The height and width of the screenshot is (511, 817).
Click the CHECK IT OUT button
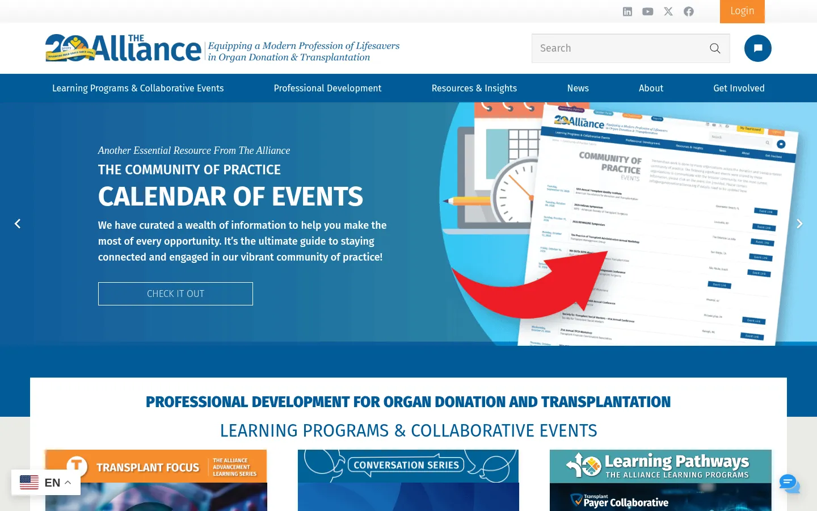tap(175, 294)
